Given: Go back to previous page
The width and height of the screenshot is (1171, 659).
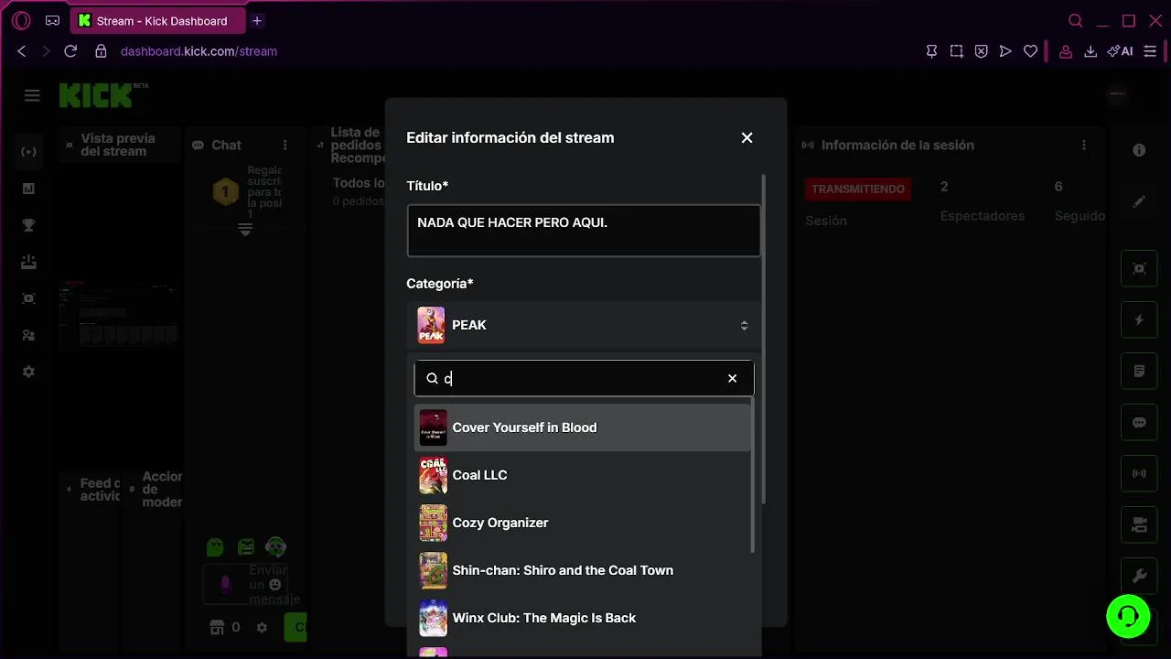Looking at the screenshot, I should click(x=22, y=51).
